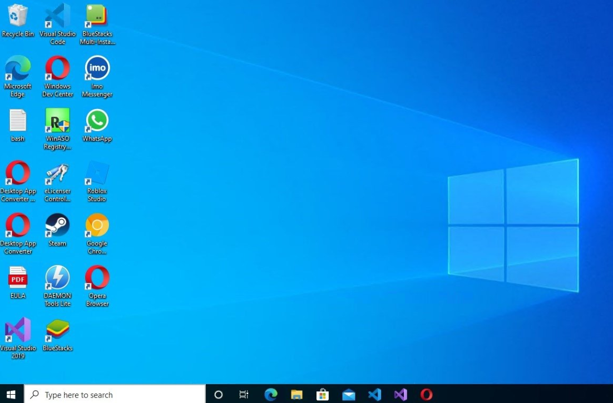
Task: Select the bash file on the desktop
Action: coord(18,126)
